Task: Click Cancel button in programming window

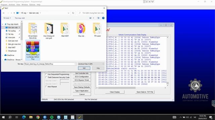Action: click(x=82, y=94)
